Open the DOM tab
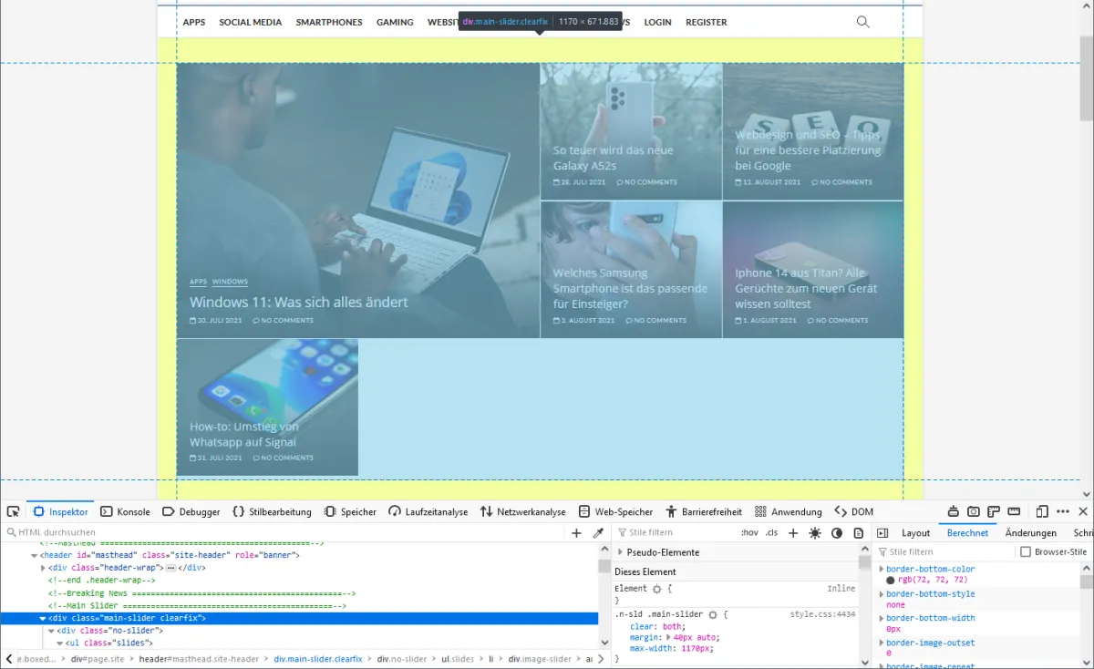 point(853,512)
